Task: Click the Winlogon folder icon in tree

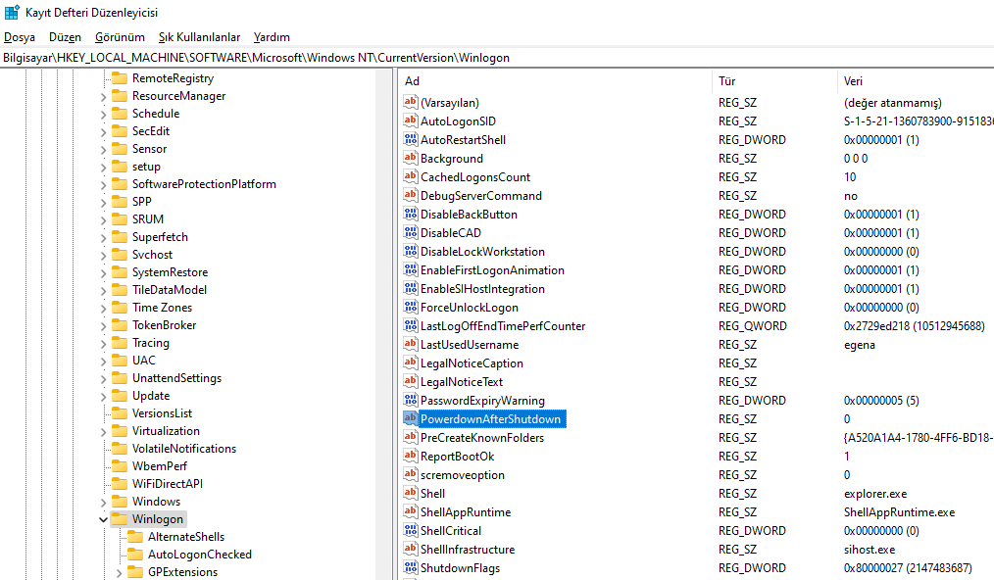Action: coord(120,519)
